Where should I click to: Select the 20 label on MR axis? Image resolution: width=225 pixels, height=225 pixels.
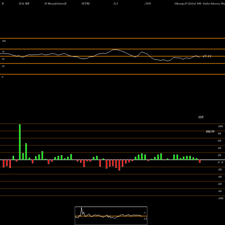(220, 155)
